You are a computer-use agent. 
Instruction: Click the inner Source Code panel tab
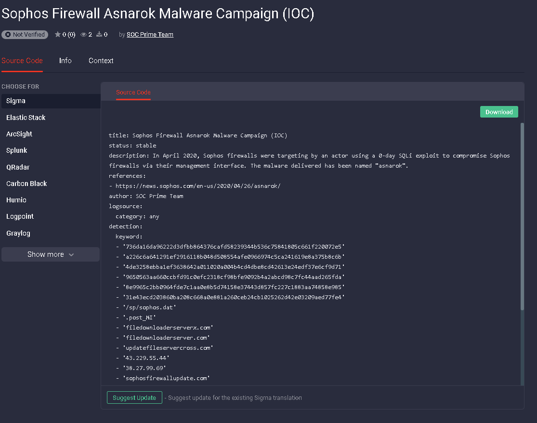(x=133, y=92)
